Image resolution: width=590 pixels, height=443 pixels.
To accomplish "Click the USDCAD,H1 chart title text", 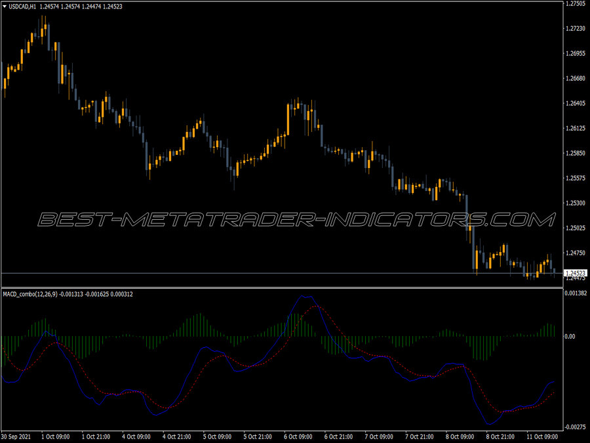I will tap(22, 7).
